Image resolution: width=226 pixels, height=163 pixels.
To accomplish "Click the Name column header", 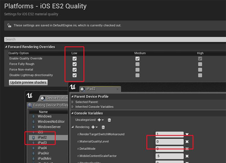I will [x=43, y=112].
